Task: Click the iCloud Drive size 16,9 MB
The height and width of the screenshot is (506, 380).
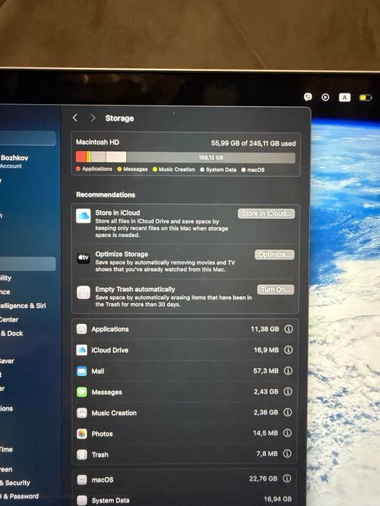Action: click(x=266, y=350)
